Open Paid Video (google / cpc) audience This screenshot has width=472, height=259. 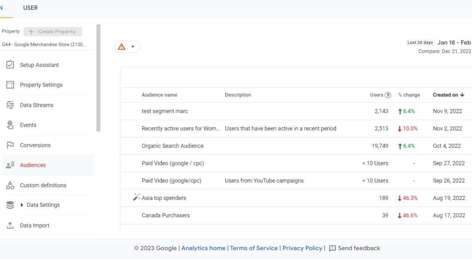(x=173, y=163)
